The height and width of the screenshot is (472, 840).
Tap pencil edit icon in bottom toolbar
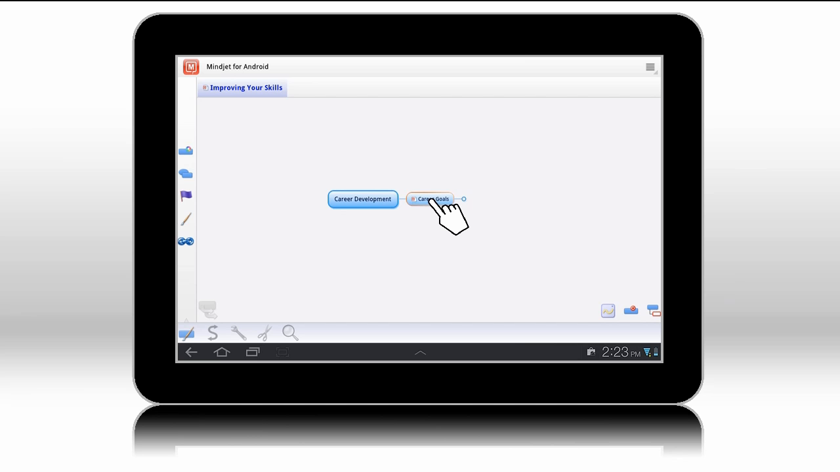click(186, 334)
